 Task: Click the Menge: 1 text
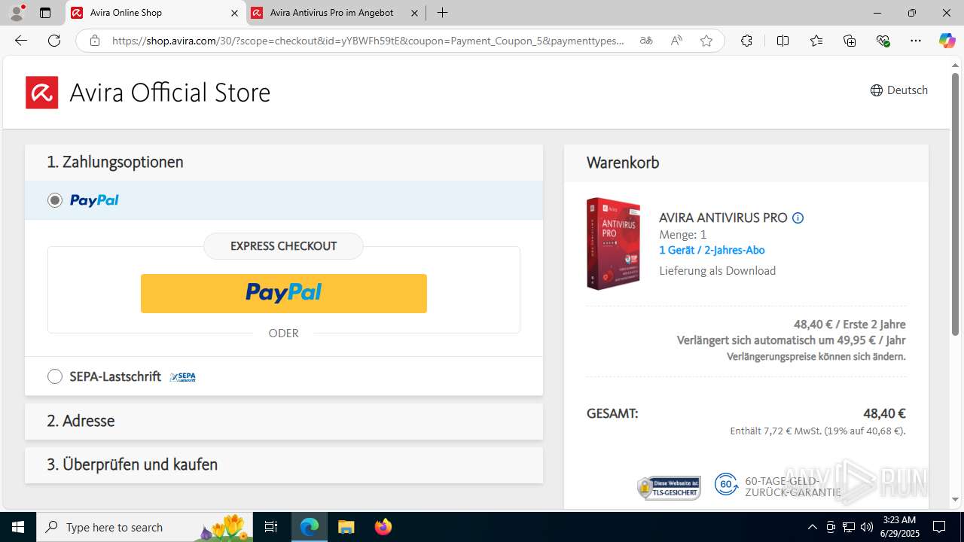682,235
